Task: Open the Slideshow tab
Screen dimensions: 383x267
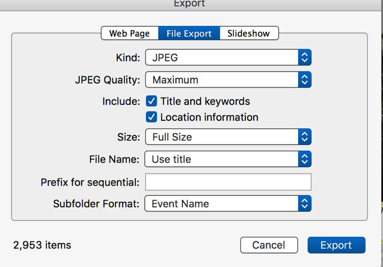Action: click(x=249, y=34)
